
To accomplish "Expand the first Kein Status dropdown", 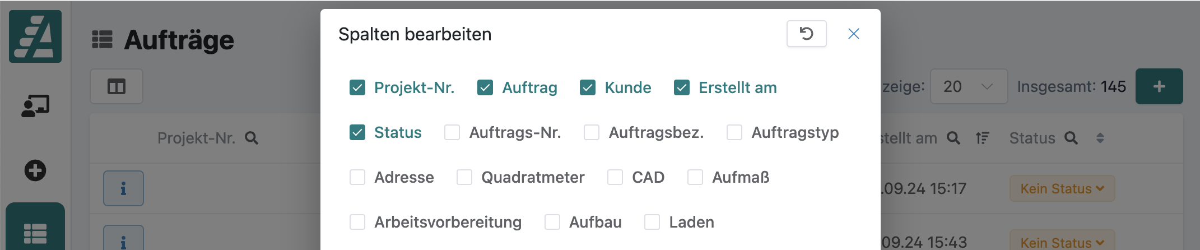I will tap(1062, 189).
